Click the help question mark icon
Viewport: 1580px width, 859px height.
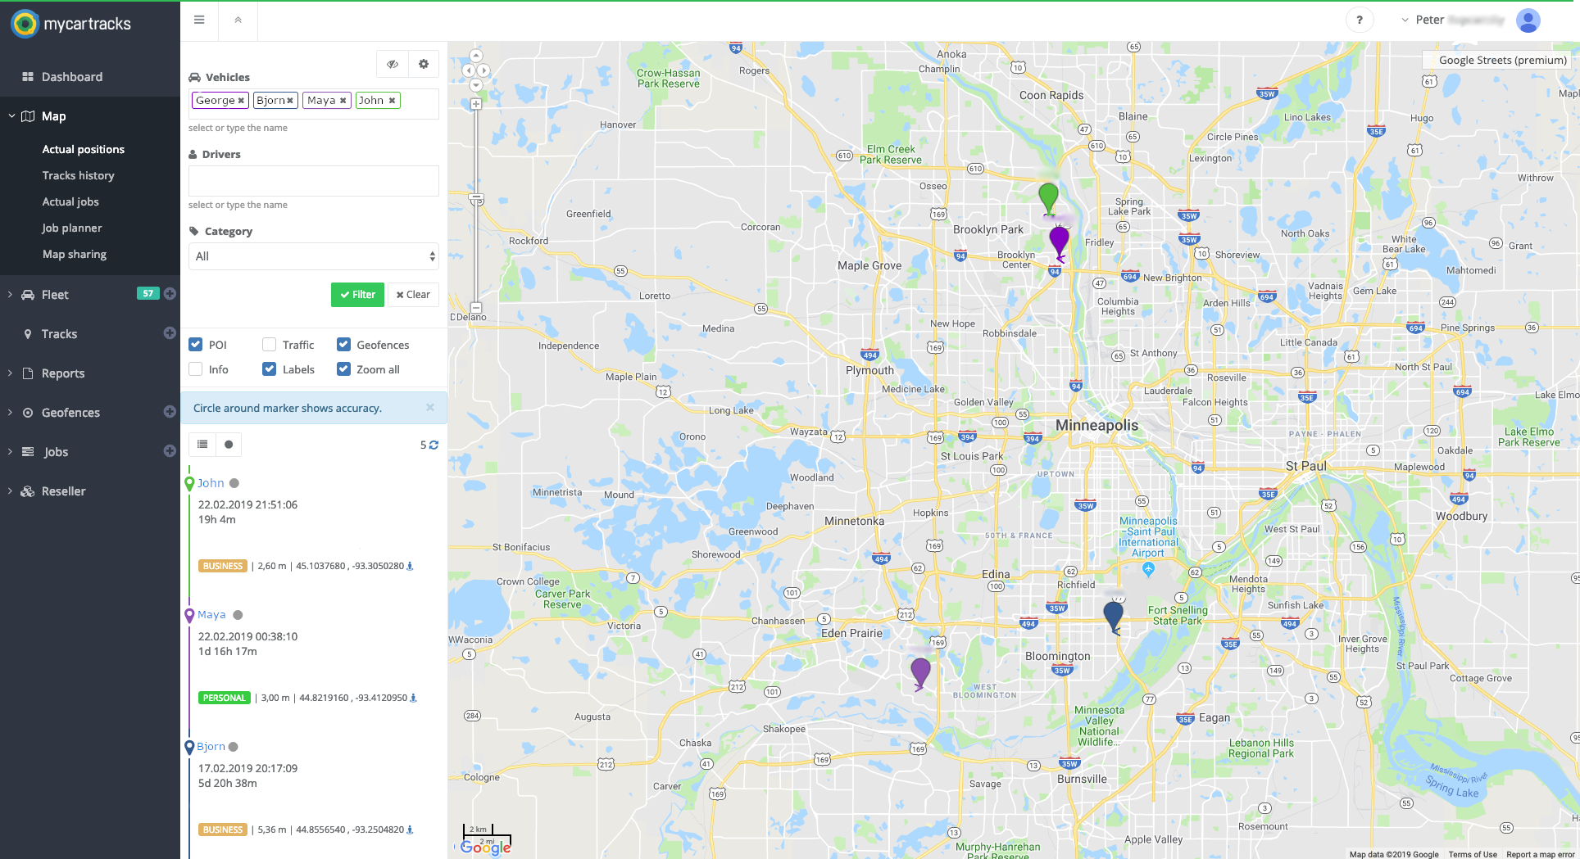click(1359, 20)
